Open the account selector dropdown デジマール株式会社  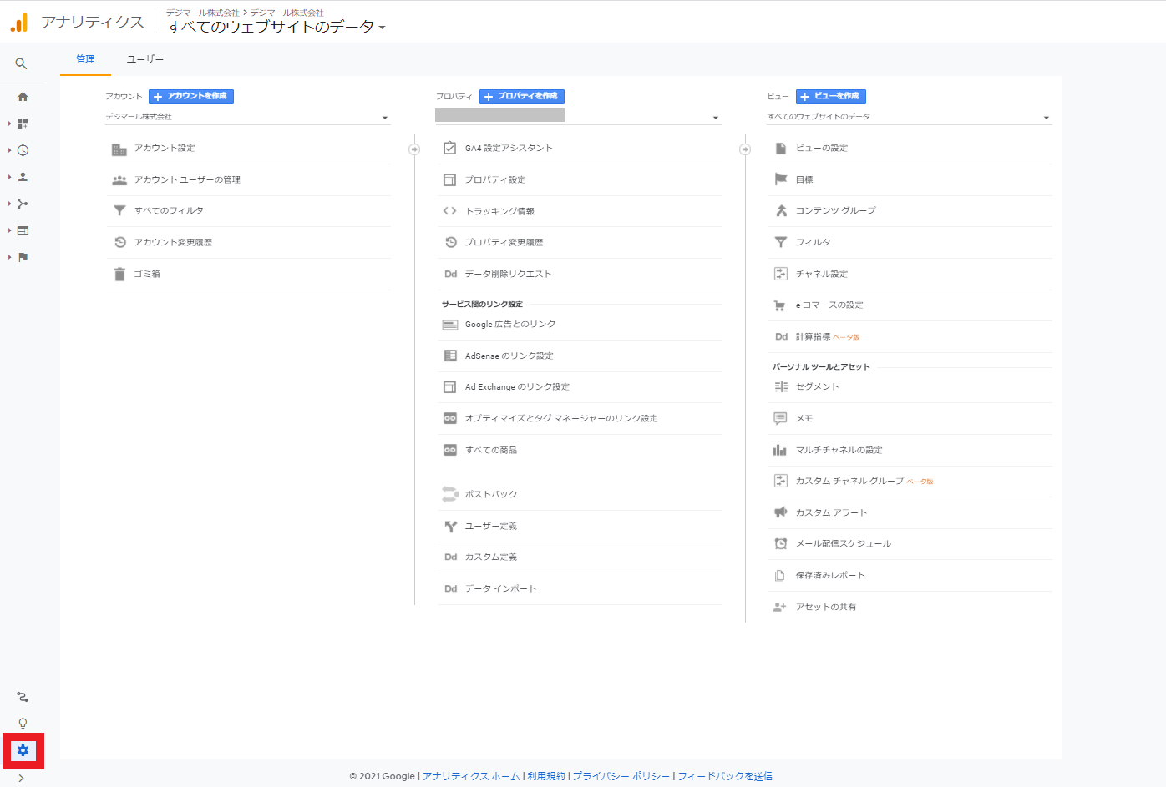247,117
